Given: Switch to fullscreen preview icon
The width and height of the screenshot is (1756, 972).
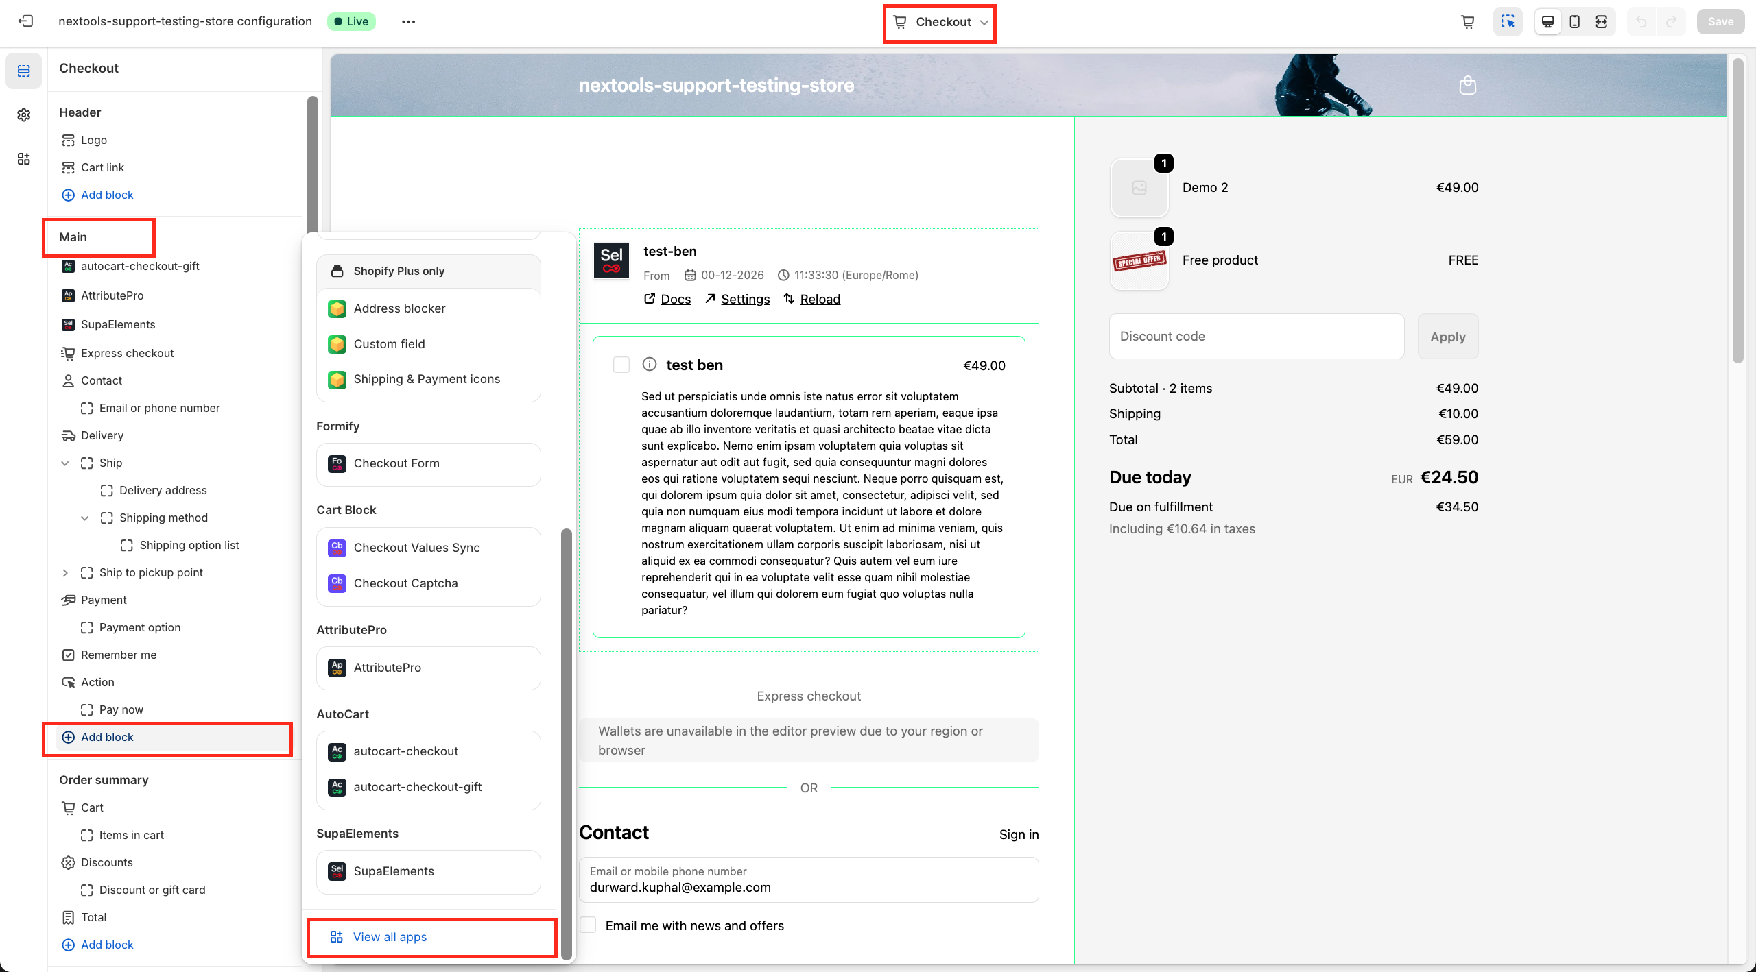Looking at the screenshot, I should 1601,21.
